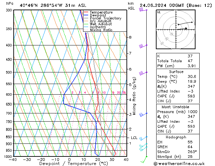Screen dimensions: 215x166
Task: Select the 'Isotherm' legend label
Action: point(98,27)
